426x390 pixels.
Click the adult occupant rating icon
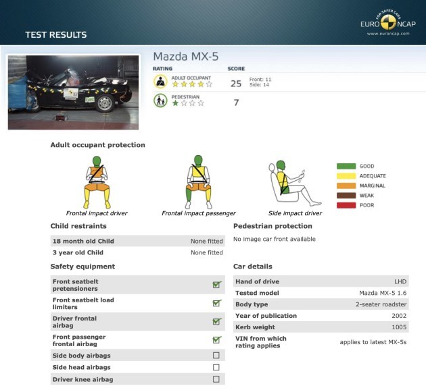(x=160, y=82)
